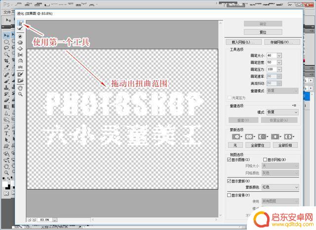Toggle 显示蒙版 checkbox
Viewport: 316px width, 230px height.
tap(229, 181)
